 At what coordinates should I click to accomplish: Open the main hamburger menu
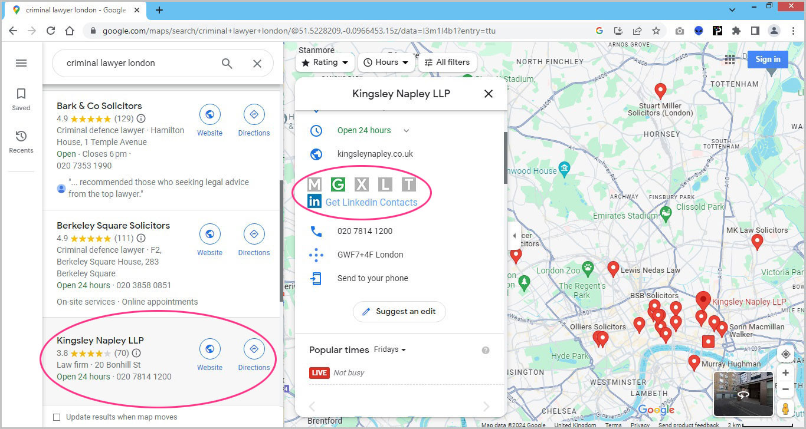click(21, 63)
